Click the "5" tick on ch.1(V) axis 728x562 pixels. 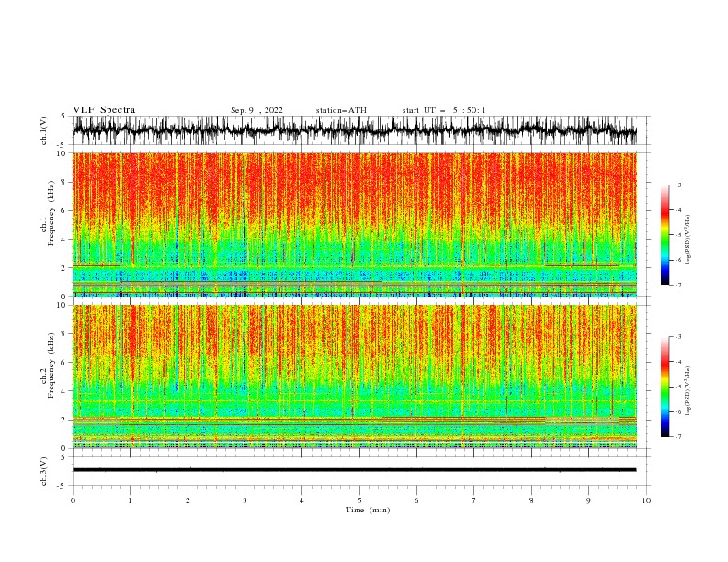click(x=63, y=116)
